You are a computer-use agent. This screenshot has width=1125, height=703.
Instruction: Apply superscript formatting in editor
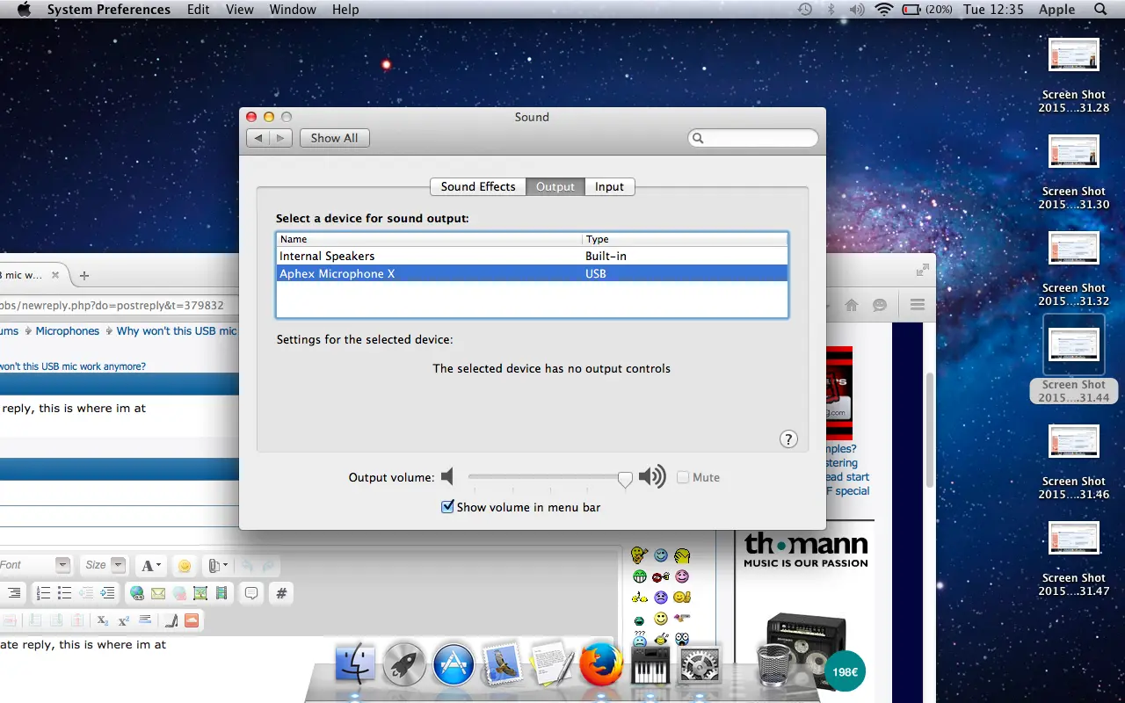point(124,620)
